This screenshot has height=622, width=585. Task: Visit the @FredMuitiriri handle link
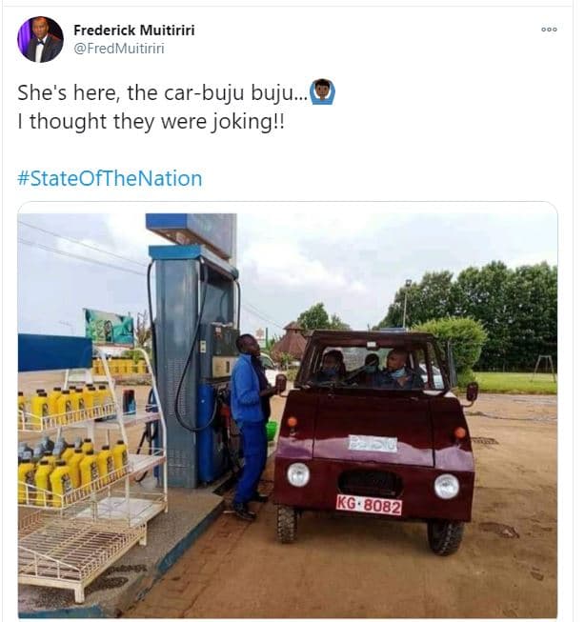118,49
